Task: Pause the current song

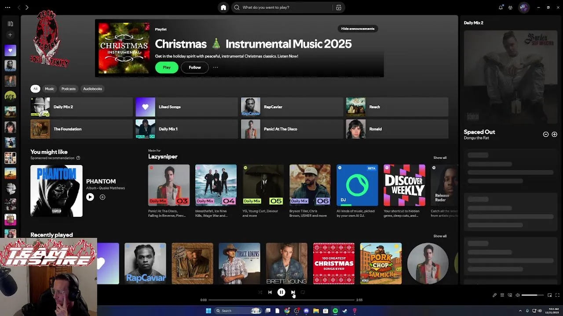Action: coord(281,292)
